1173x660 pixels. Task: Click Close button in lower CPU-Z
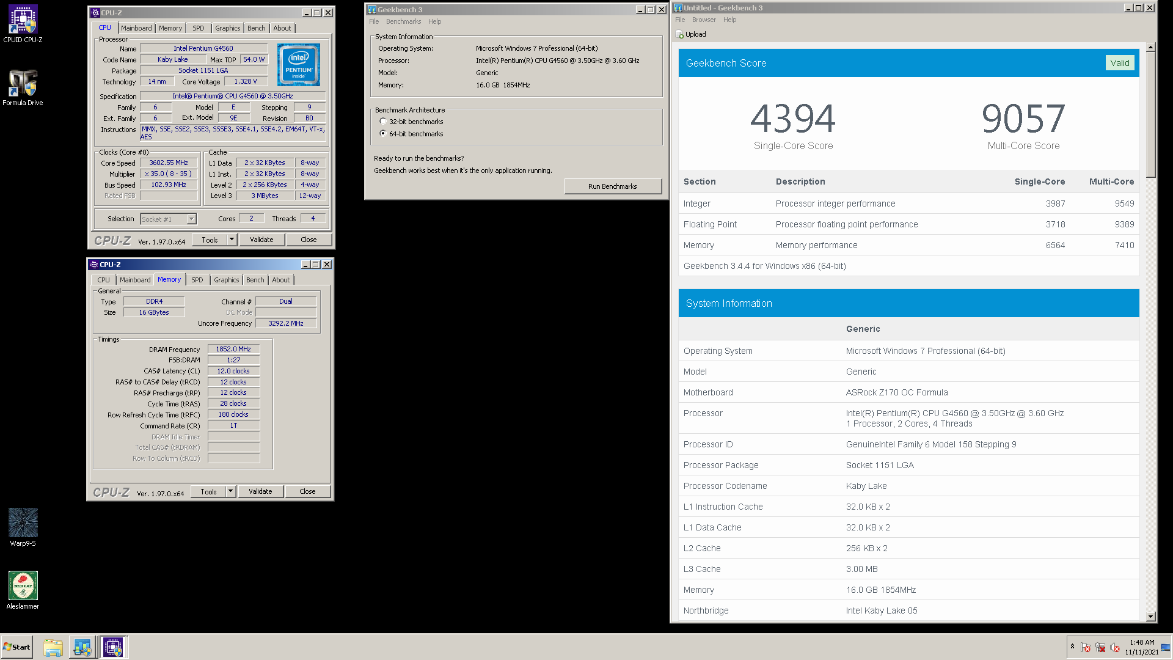pyautogui.click(x=307, y=491)
